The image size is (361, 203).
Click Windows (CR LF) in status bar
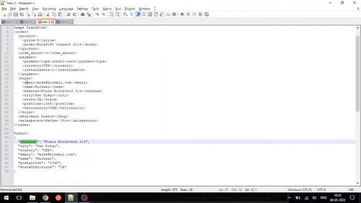tap(300, 189)
